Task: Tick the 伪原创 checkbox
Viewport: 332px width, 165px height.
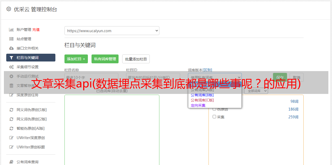Action: click(214, 109)
